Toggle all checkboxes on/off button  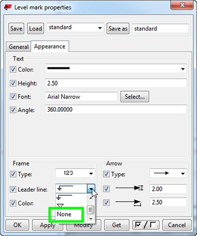click(x=146, y=225)
